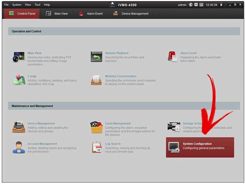Image resolution: width=245 pixels, height=184 pixels.
Task: Click the Device Management module icon
Action: click(x=19, y=127)
